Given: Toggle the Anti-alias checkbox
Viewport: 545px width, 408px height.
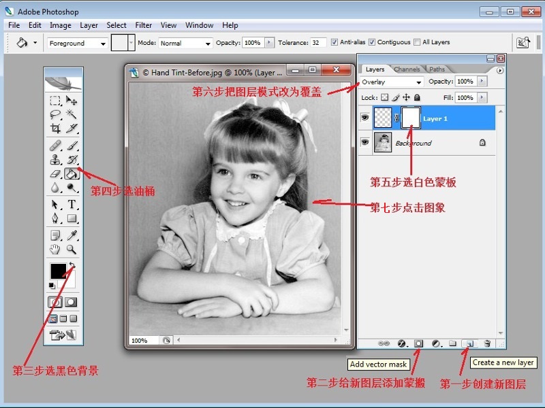Looking at the screenshot, I should click(x=334, y=42).
